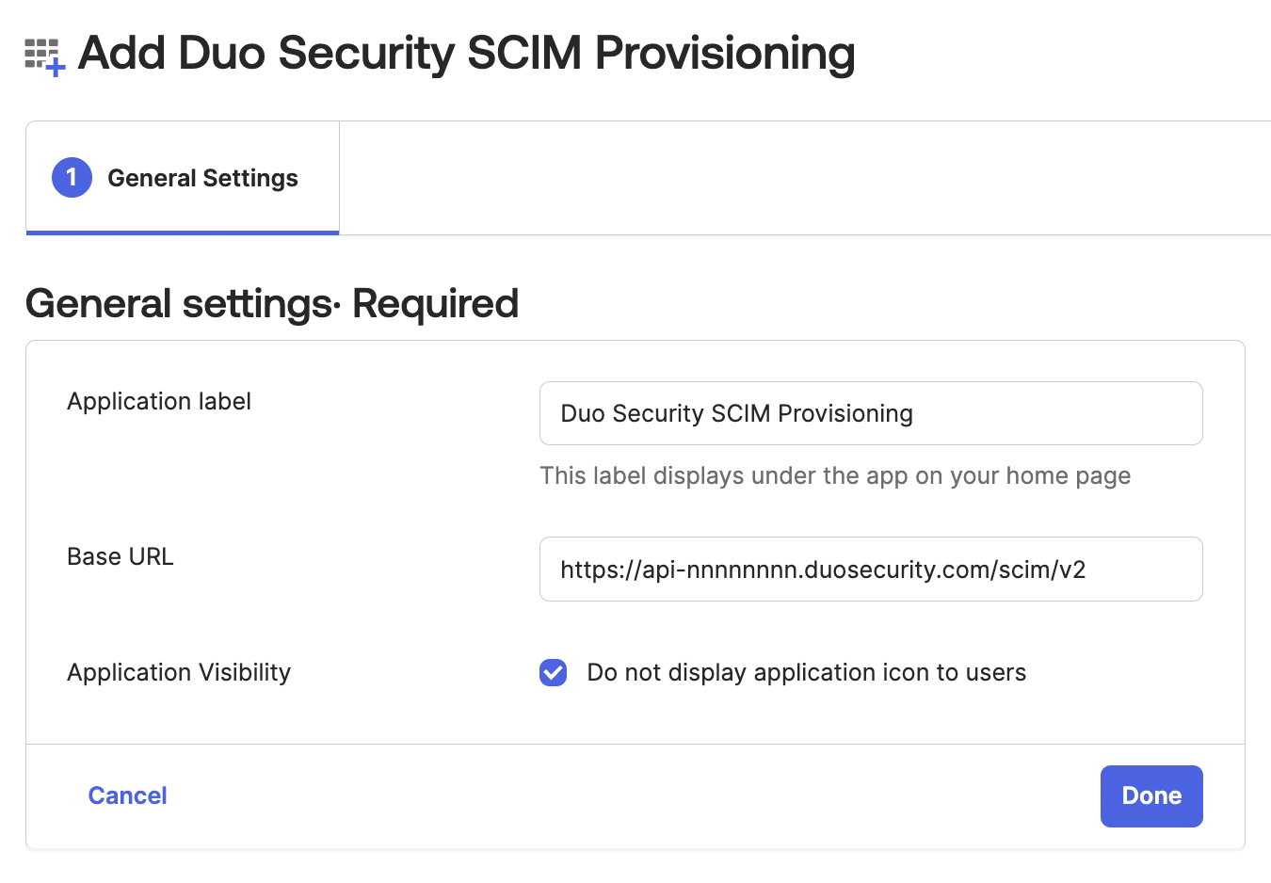Click the plus symbol on the app icon

(56, 68)
